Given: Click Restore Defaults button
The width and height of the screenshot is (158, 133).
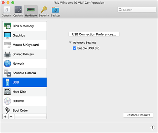Looking at the screenshot, I should tap(139, 115).
